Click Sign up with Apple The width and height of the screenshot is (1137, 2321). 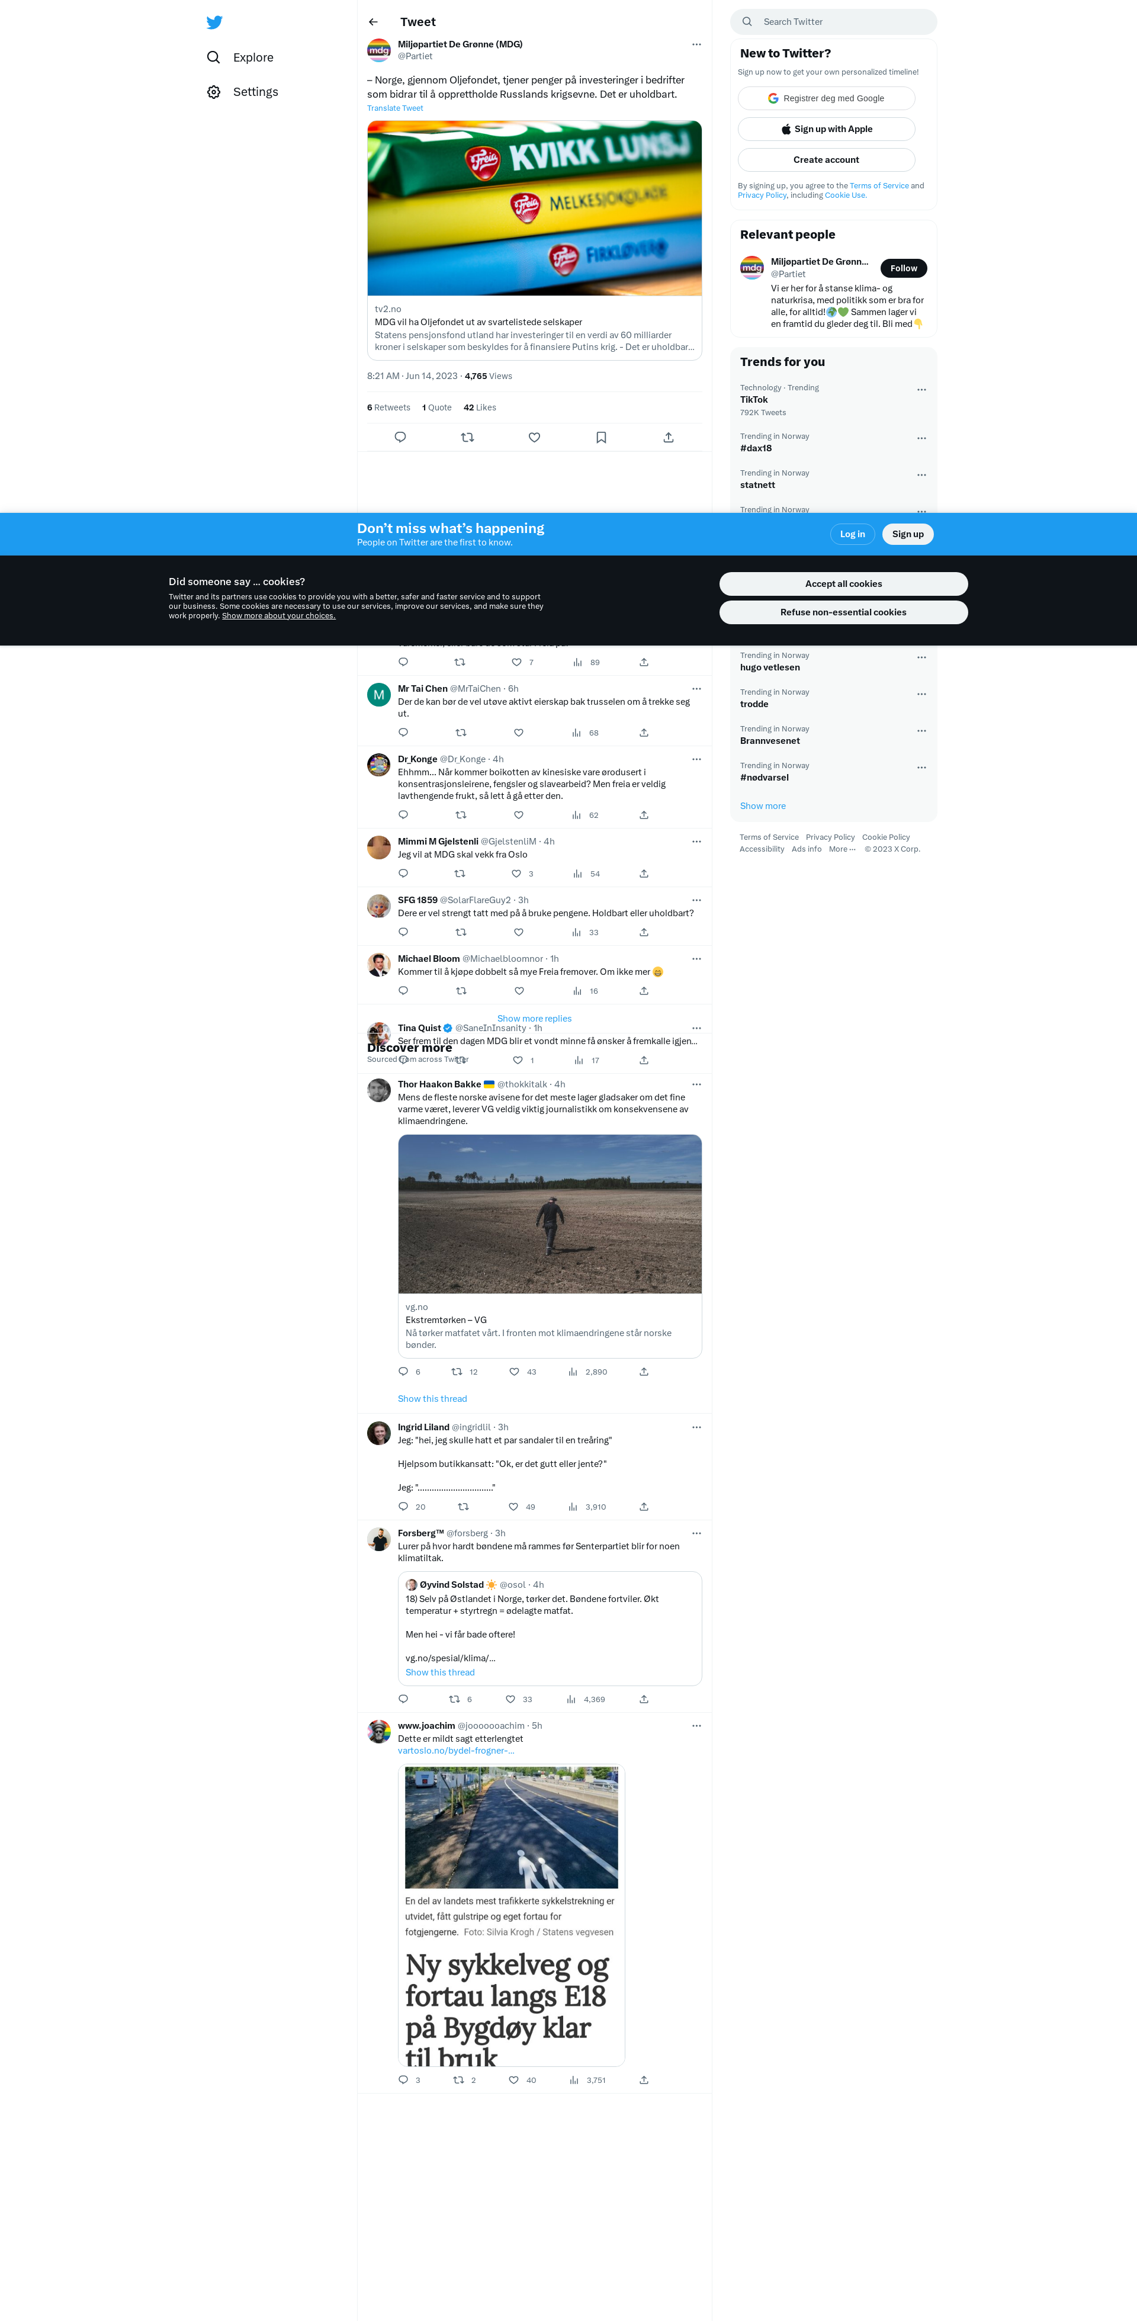pos(826,129)
